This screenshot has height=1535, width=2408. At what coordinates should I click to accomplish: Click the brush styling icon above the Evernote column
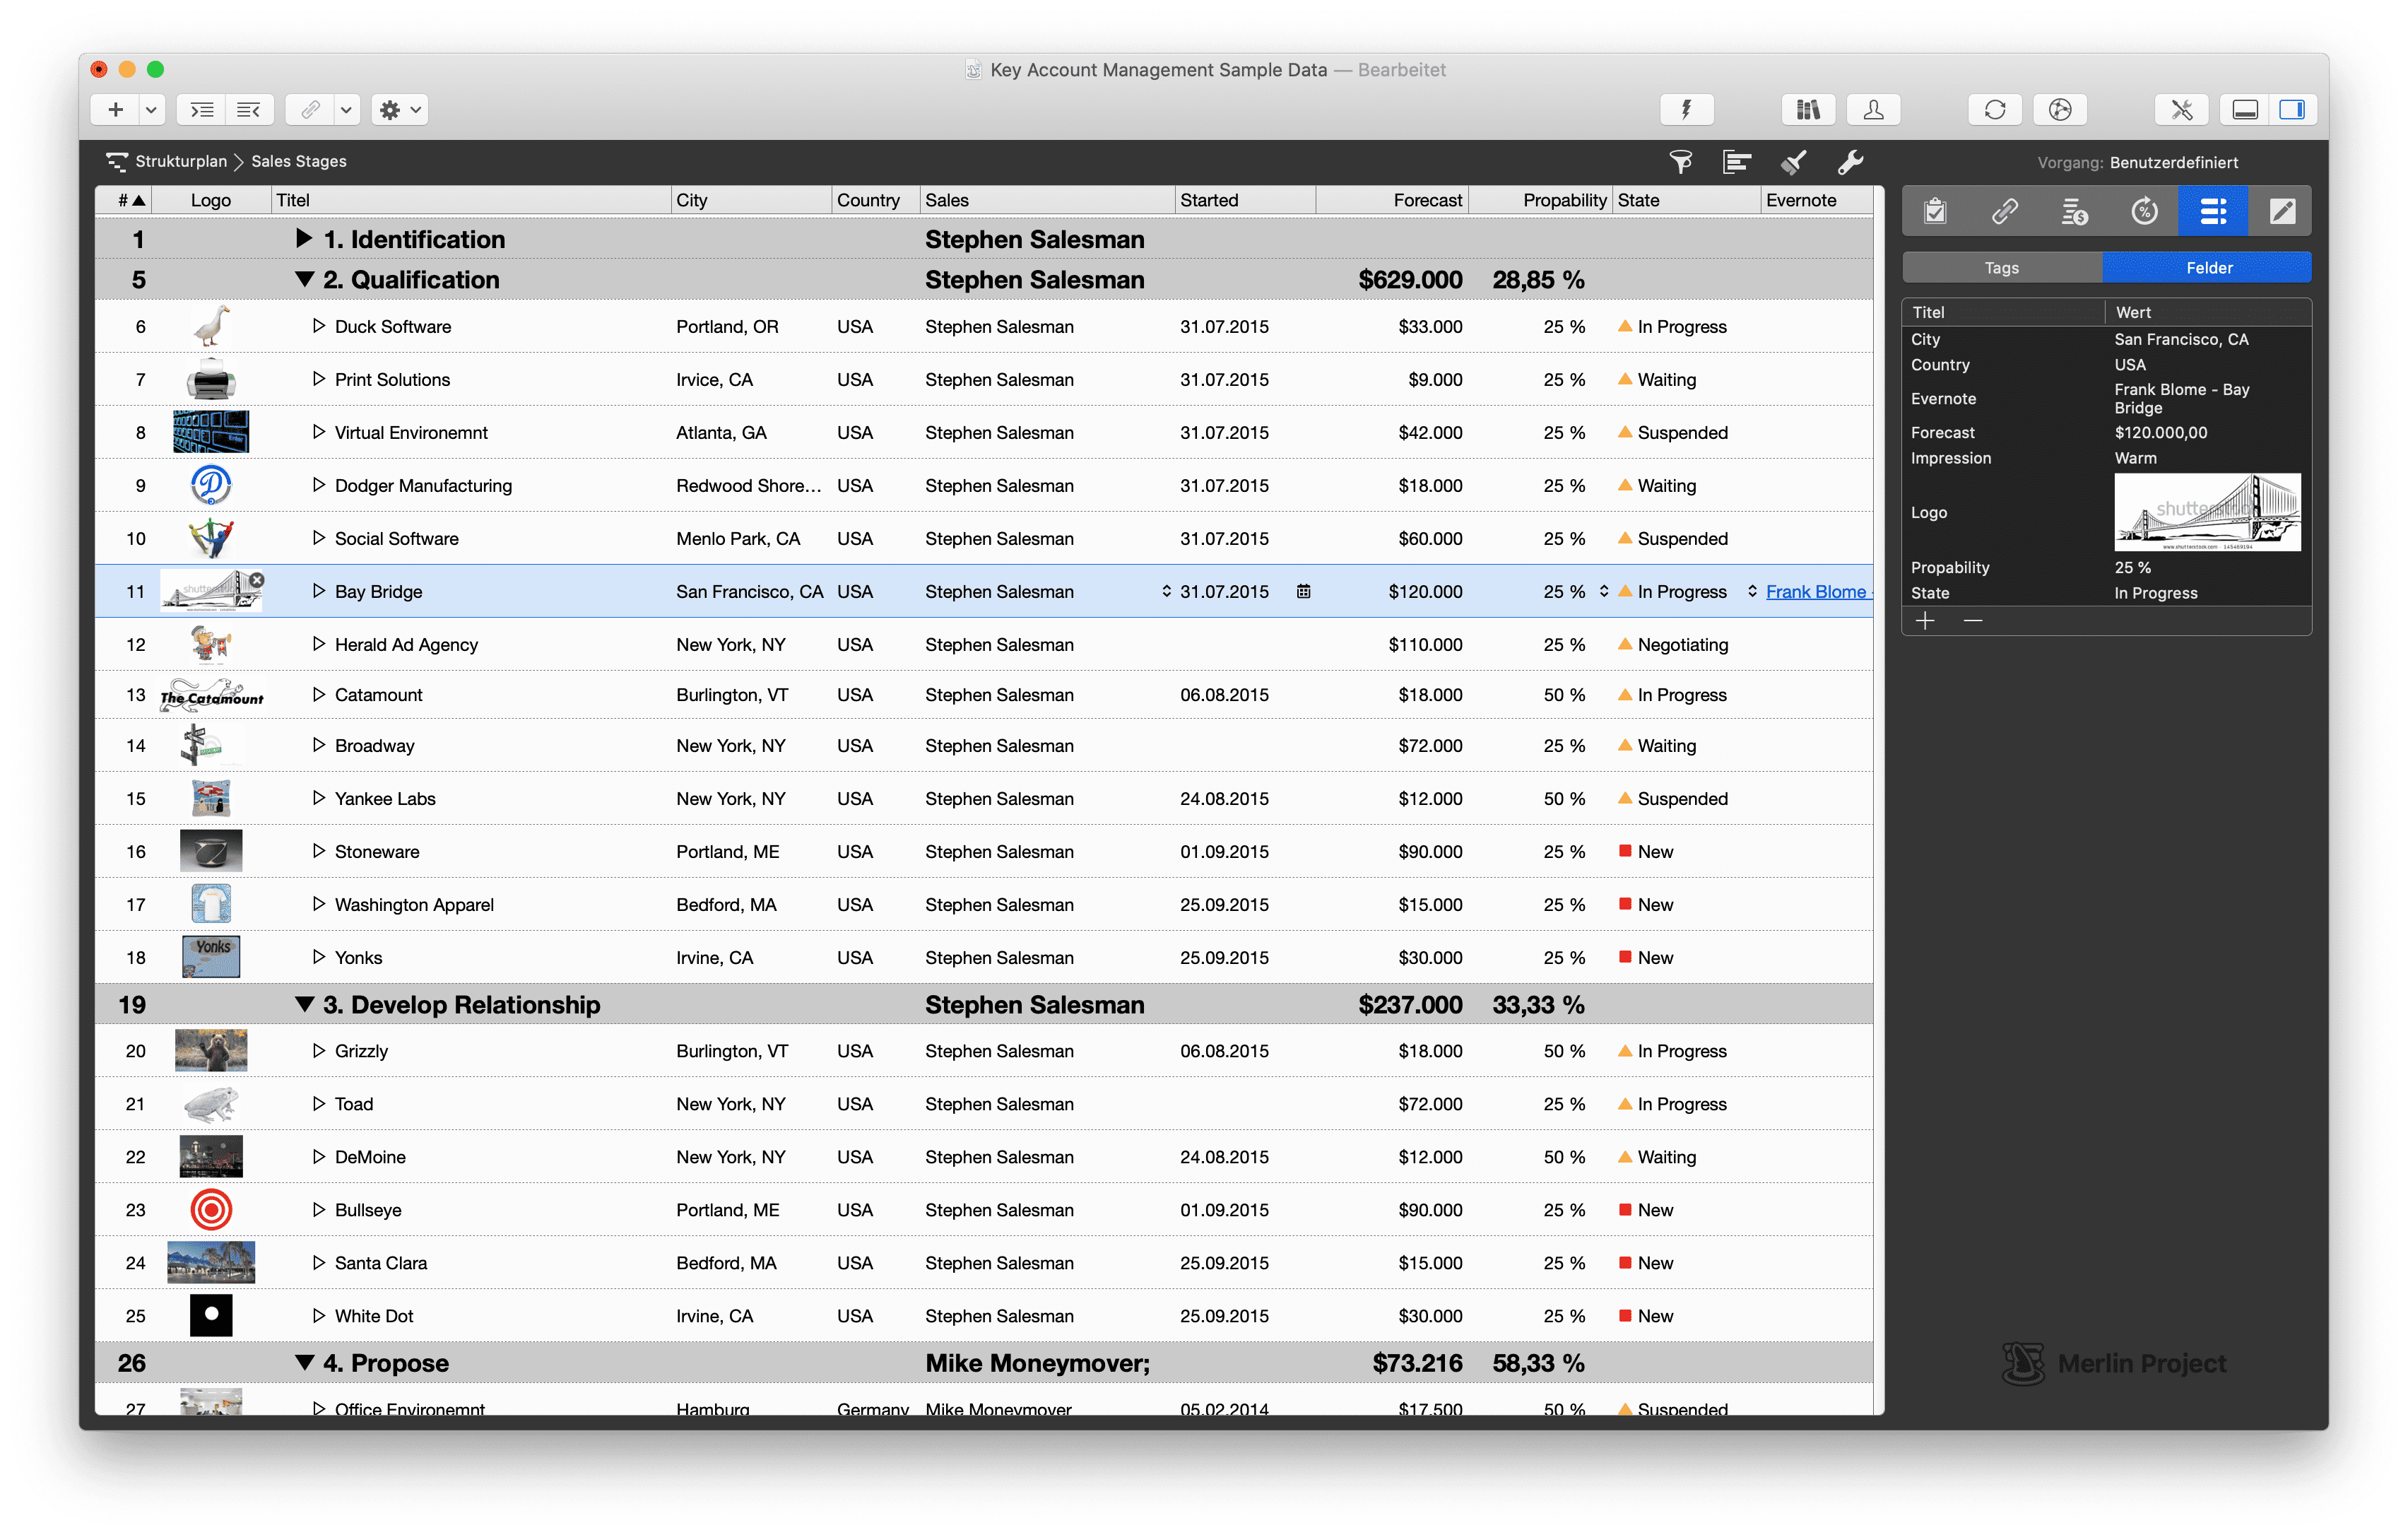[1792, 161]
